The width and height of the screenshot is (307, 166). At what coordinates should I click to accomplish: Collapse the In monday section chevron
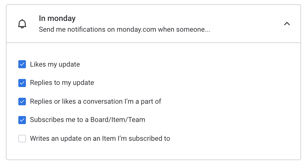(x=287, y=24)
